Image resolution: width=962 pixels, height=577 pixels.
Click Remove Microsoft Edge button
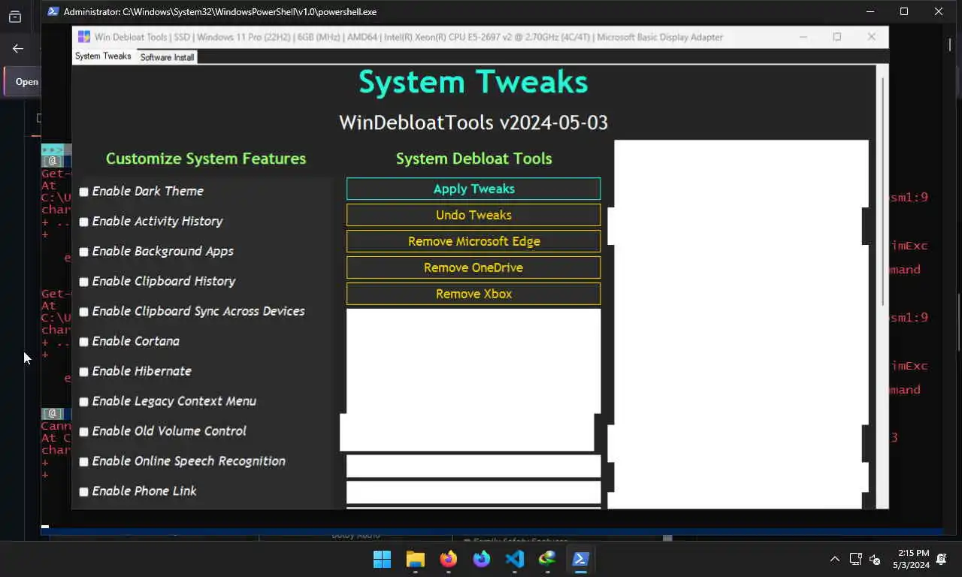coord(473,241)
